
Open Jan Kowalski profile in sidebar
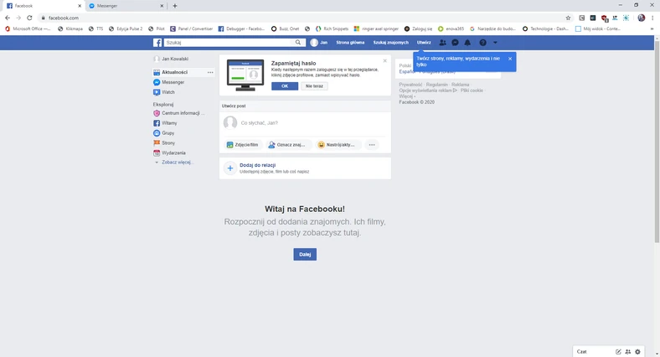(175, 59)
